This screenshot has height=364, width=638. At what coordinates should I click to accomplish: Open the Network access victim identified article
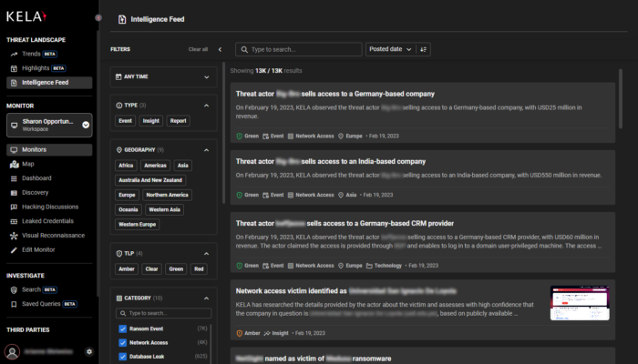(x=423, y=310)
